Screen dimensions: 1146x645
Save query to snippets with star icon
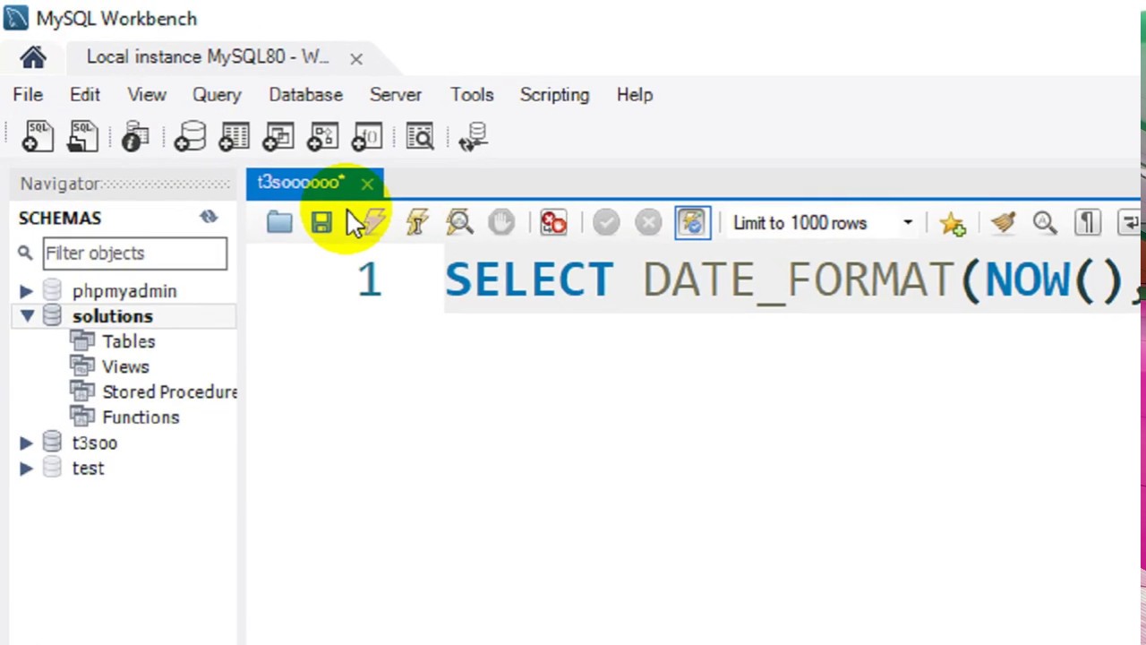(x=953, y=223)
